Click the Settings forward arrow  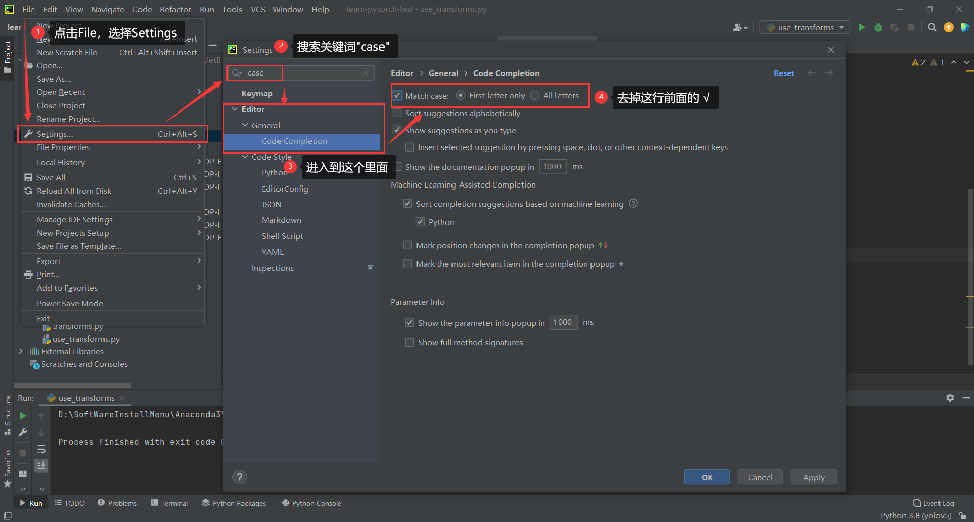[x=829, y=73]
